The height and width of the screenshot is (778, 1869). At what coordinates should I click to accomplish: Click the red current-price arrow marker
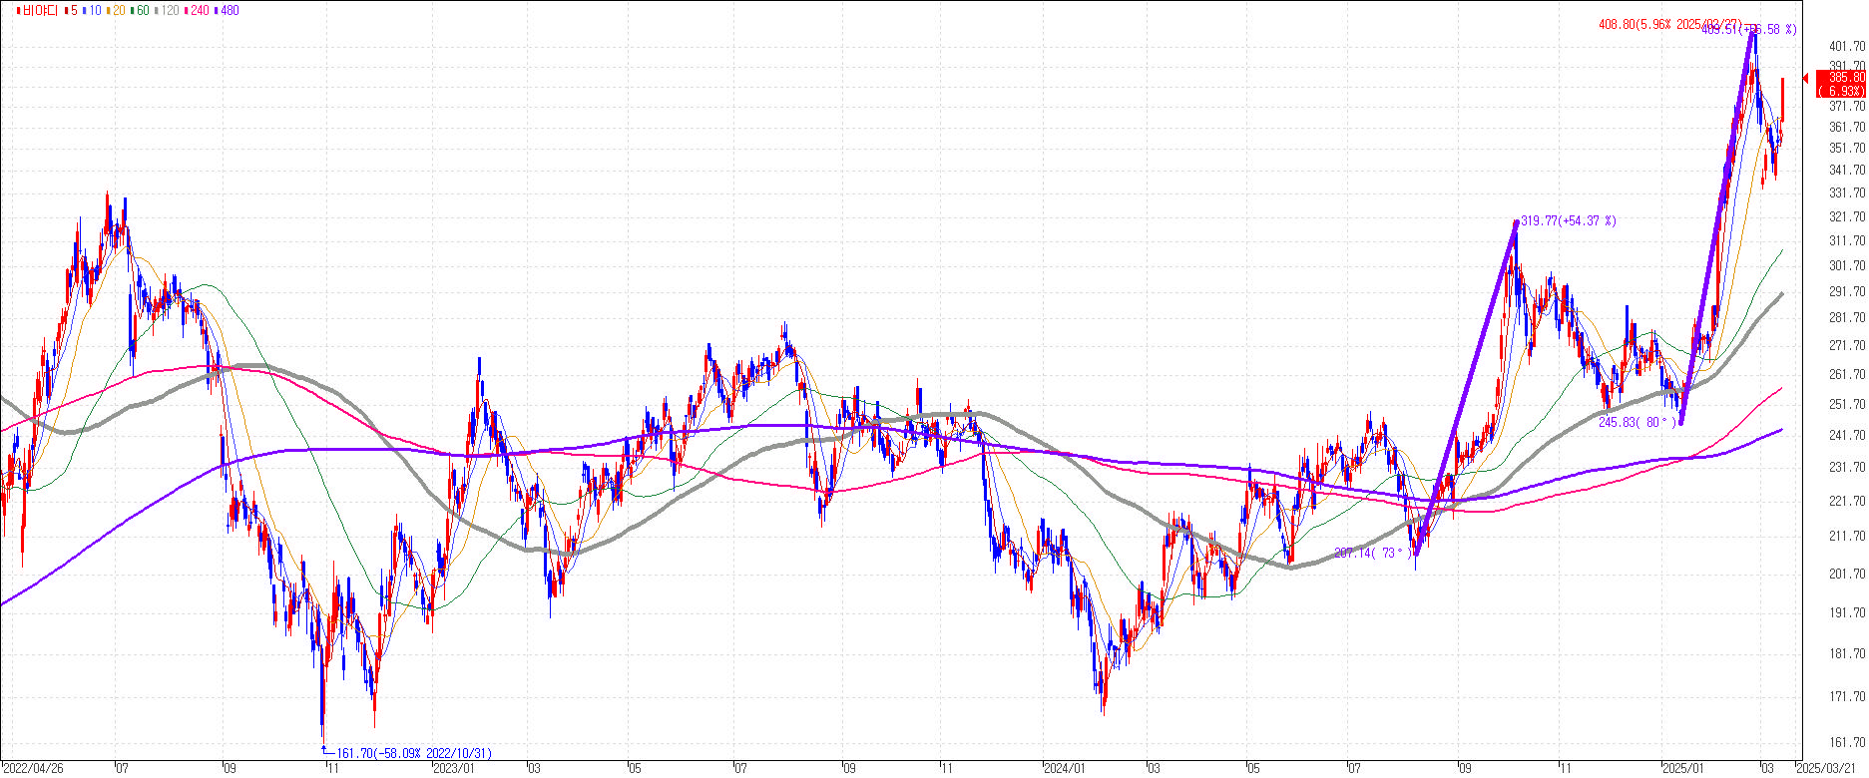tap(1805, 78)
